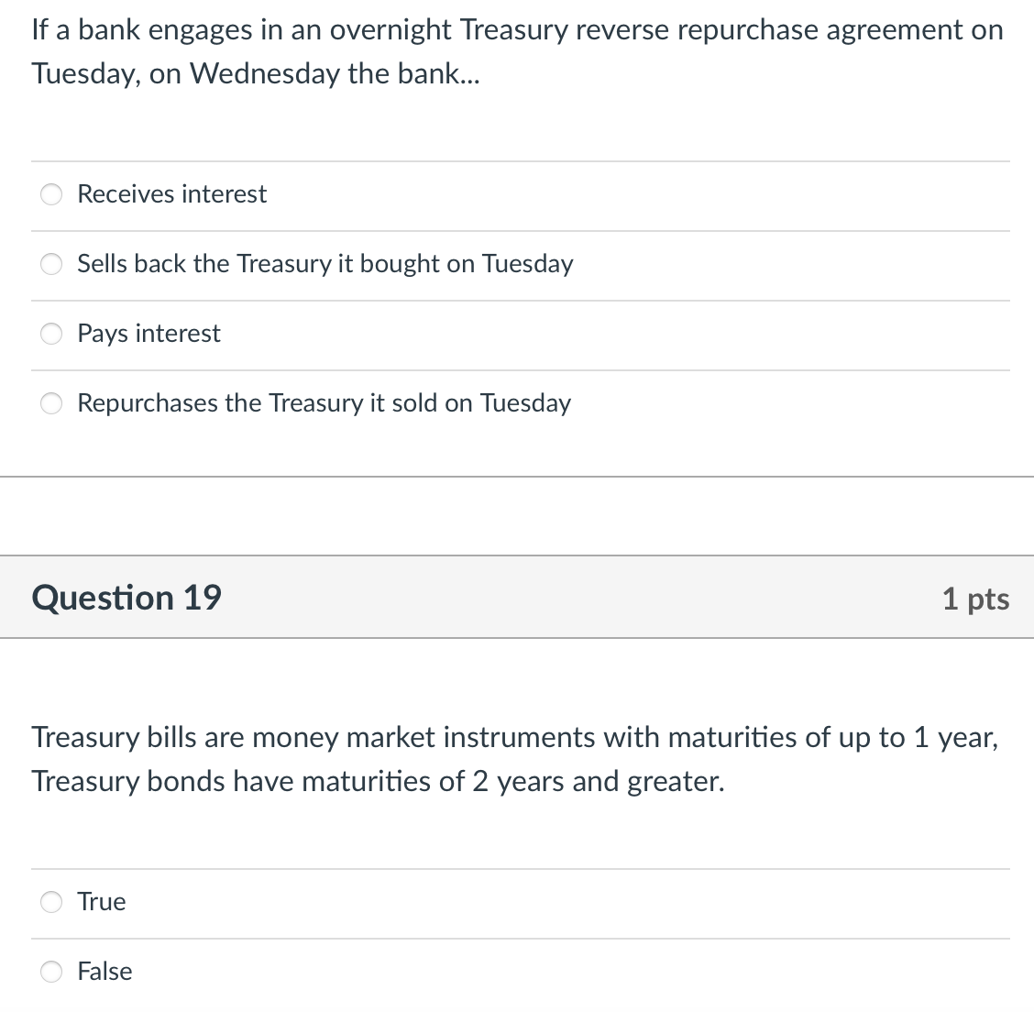The image size is (1034, 1012).
Task: Click the '1 pts' point indicator
Action: (975, 598)
